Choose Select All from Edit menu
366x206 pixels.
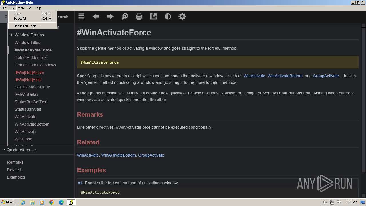pyautogui.click(x=33, y=19)
